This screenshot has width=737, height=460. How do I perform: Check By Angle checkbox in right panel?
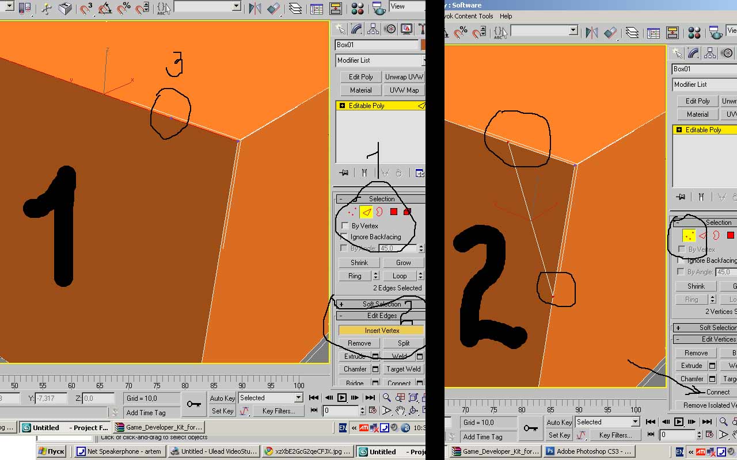(682, 272)
